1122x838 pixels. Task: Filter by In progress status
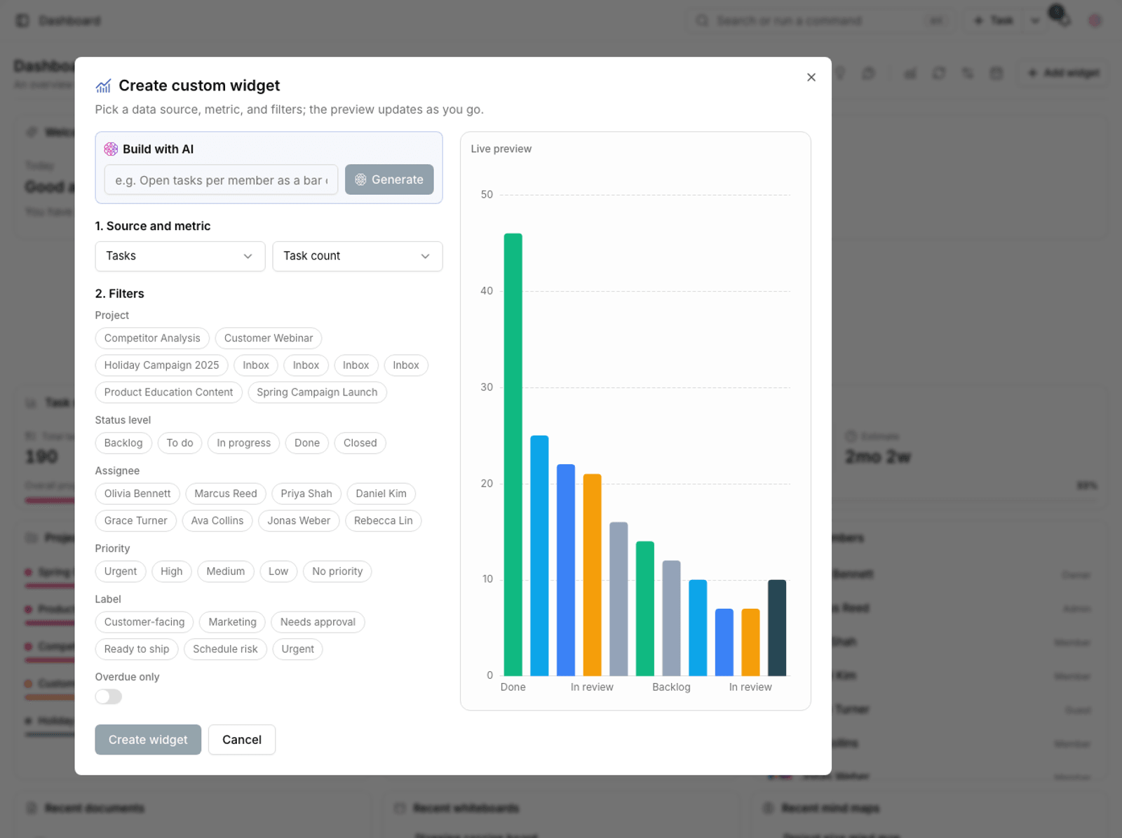pos(243,443)
